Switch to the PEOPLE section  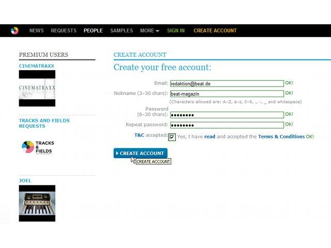click(93, 30)
